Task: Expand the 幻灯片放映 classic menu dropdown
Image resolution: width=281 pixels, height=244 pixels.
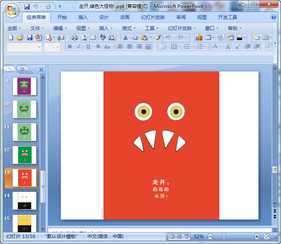Action: click(x=181, y=28)
